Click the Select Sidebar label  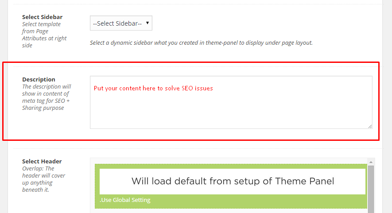[x=42, y=17]
